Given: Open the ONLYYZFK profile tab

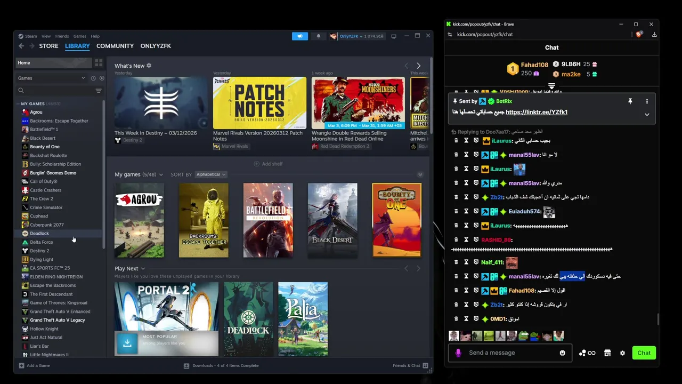Looking at the screenshot, I should (x=156, y=46).
